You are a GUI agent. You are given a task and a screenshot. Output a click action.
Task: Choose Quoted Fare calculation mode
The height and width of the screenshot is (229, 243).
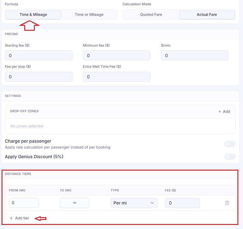[151, 15]
